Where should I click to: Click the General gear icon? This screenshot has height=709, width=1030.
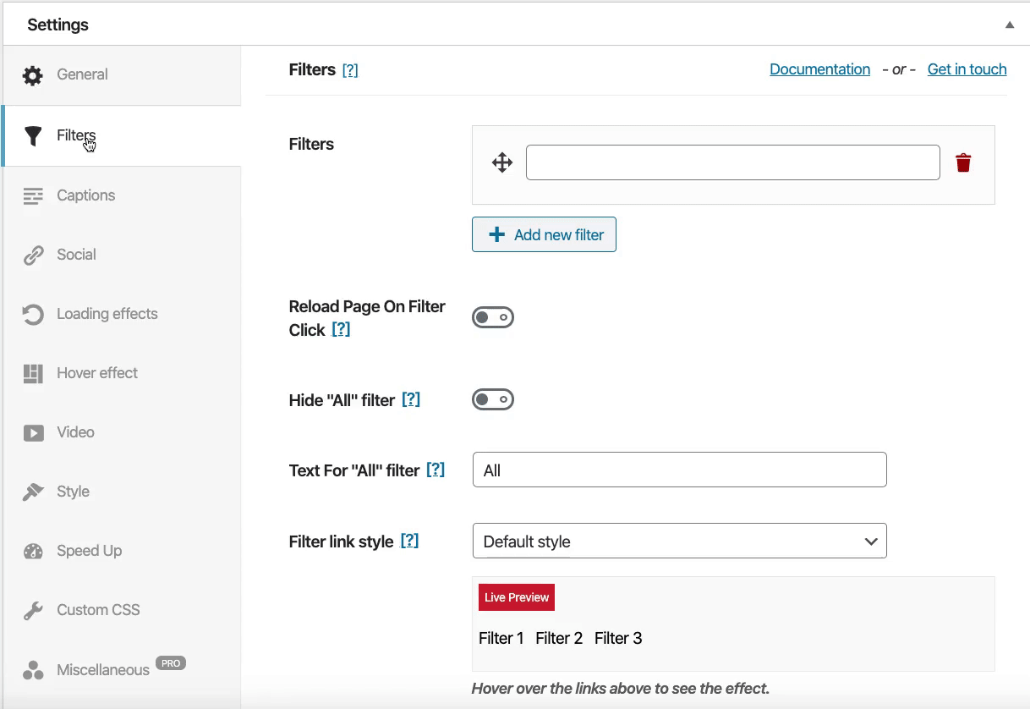[33, 75]
